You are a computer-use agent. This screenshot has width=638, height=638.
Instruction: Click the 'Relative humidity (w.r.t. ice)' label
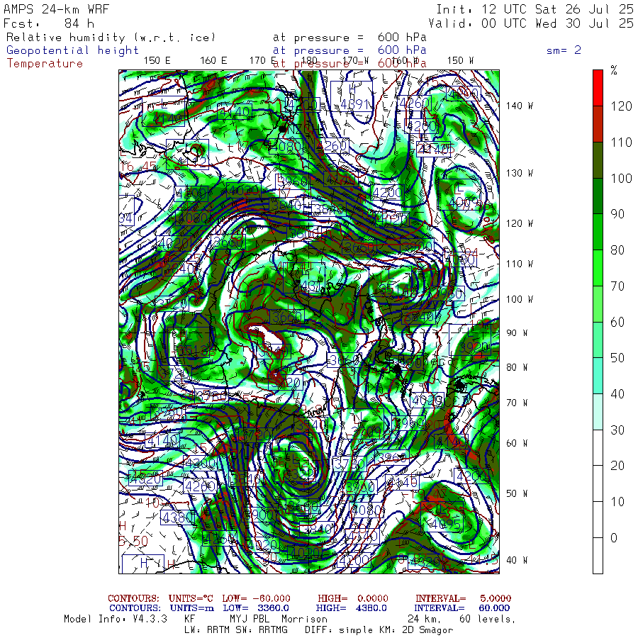pos(111,38)
